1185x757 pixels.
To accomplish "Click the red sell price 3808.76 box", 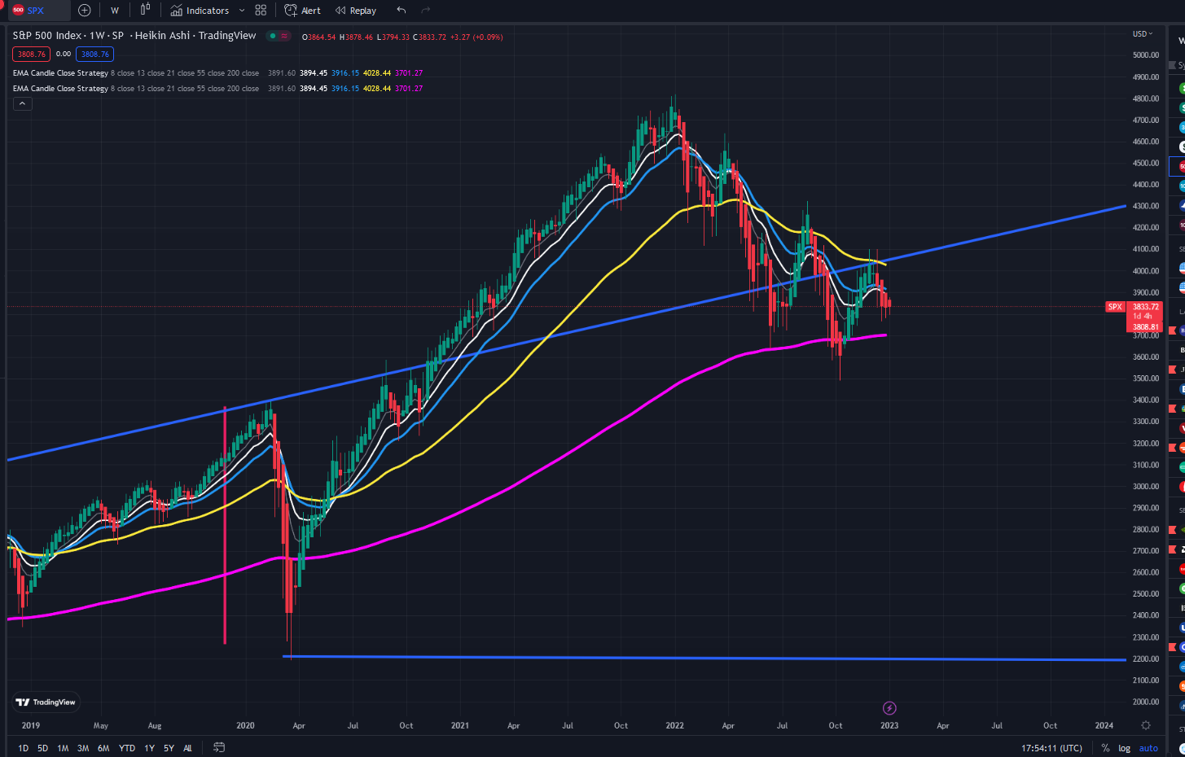I will (32, 54).
